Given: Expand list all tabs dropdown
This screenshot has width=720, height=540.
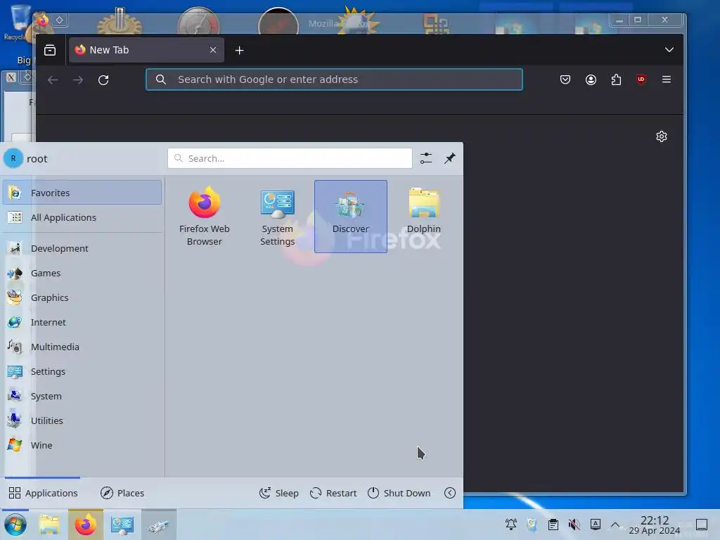Looking at the screenshot, I should 669,50.
